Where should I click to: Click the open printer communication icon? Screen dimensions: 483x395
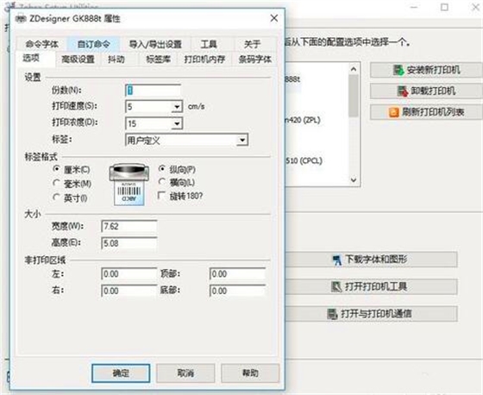(332, 314)
